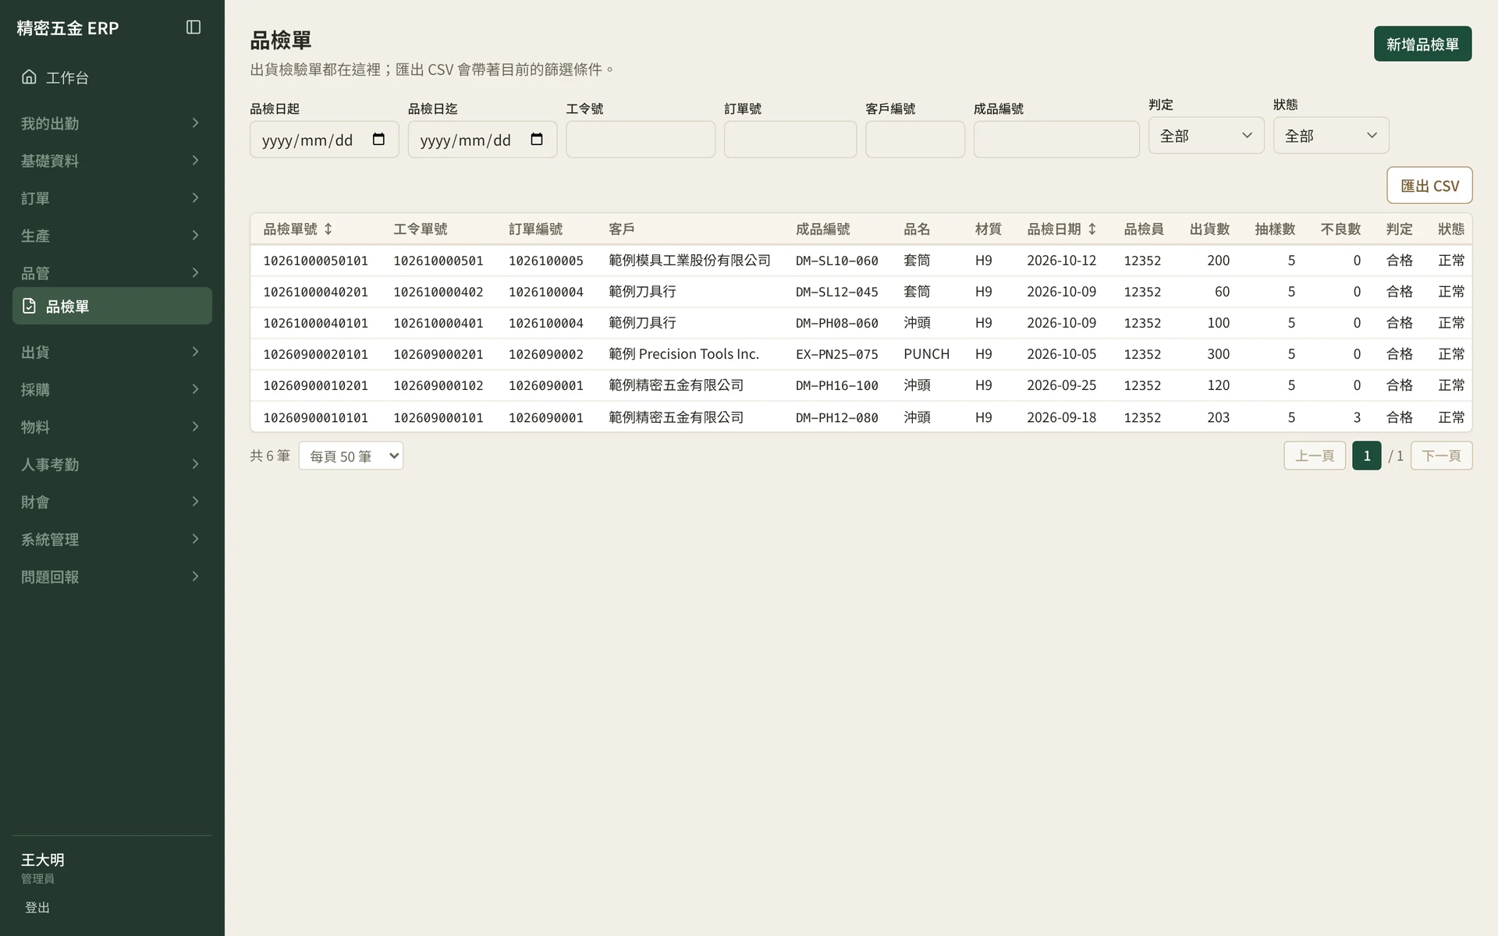This screenshot has height=936, width=1498.
Task: Collapse the sidebar with the panel icon
Action: coord(193,27)
